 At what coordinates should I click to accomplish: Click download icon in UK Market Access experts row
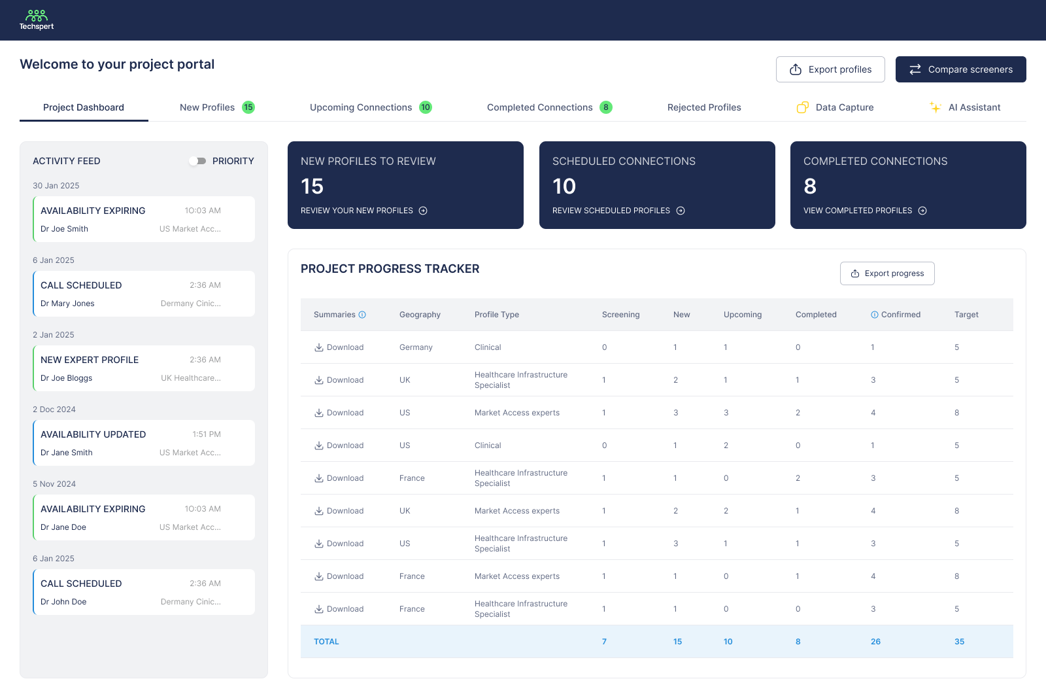click(x=319, y=511)
